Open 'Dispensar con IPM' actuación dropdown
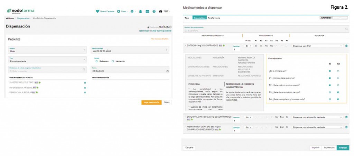Screen dimensions: 354x156 (x=317, y=46)
